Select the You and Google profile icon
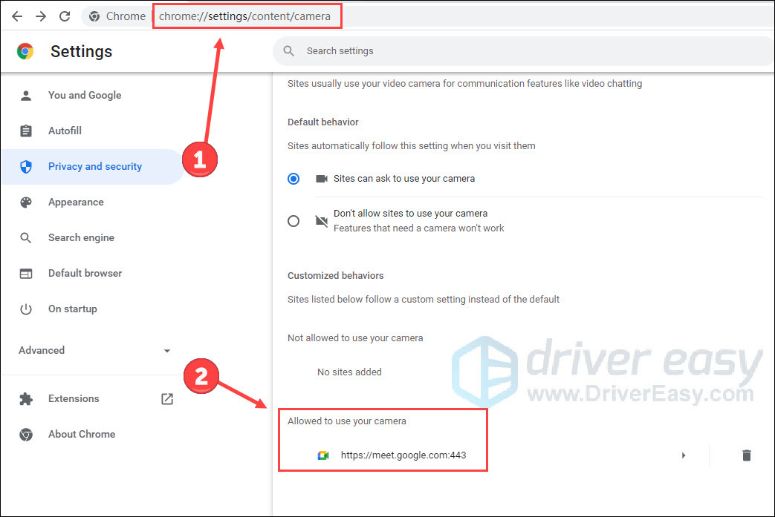 [26, 95]
